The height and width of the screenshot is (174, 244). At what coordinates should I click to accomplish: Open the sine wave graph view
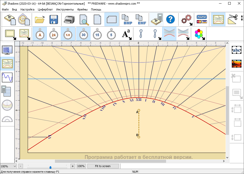click(7, 78)
